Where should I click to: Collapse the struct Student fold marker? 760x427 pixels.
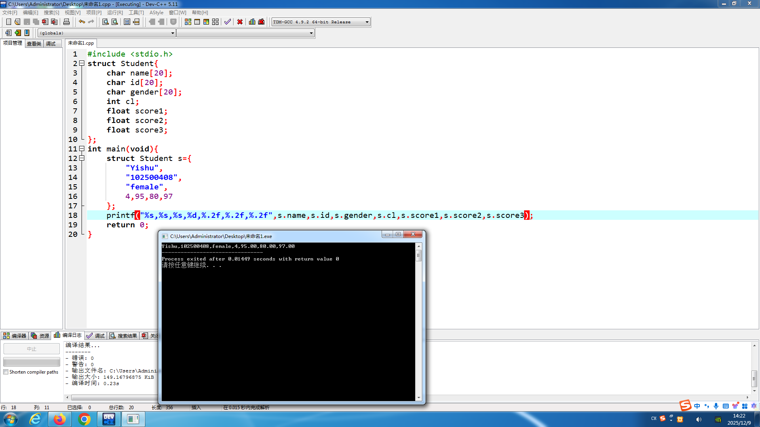[x=82, y=63]
